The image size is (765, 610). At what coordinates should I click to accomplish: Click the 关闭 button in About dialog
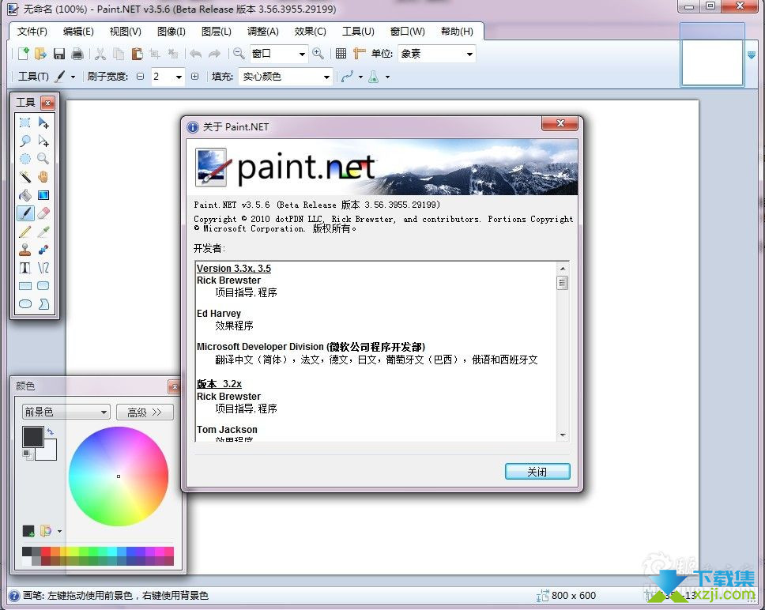(x=537, y=472)
